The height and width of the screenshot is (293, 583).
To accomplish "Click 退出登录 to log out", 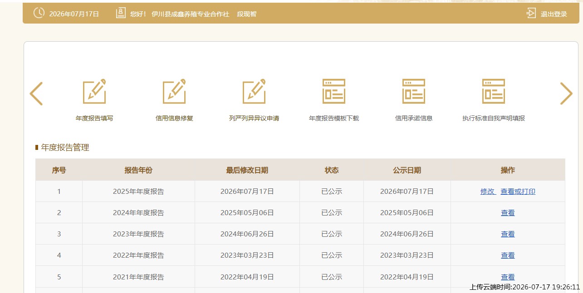I will click(554, 14).
